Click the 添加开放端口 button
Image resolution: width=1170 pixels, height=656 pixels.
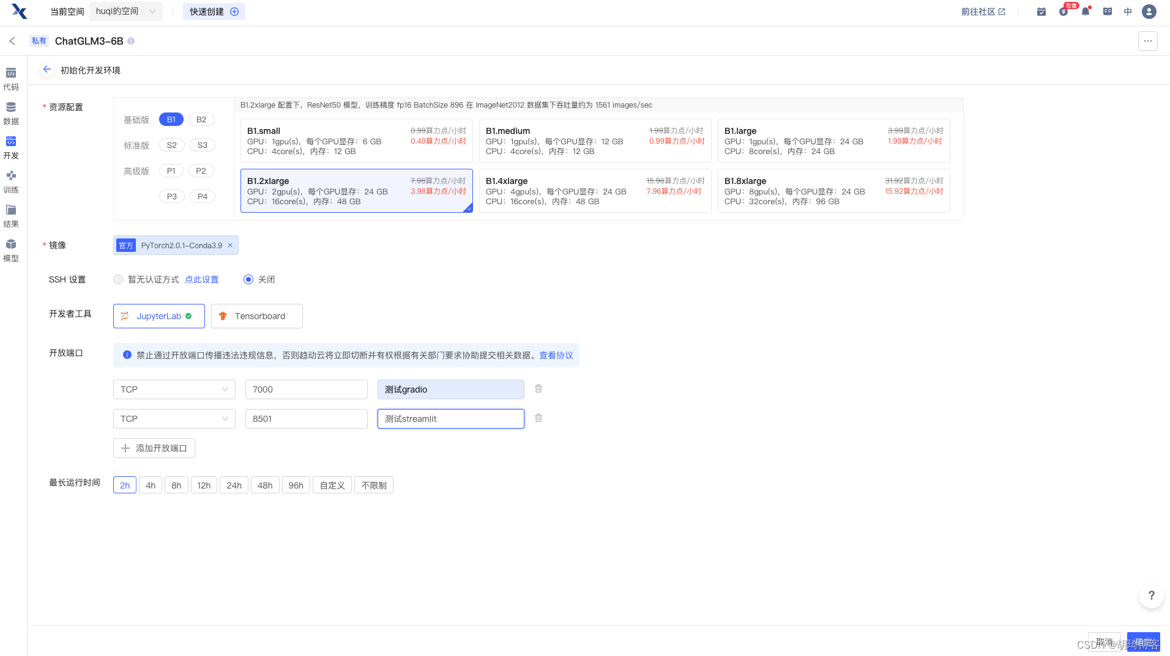pyautogui.click(x=154, y=448)
